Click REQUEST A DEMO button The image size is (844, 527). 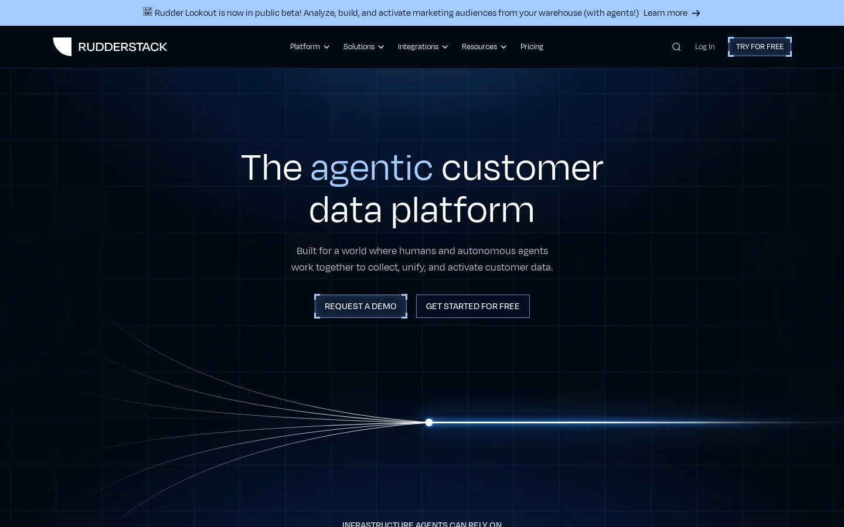360,306
